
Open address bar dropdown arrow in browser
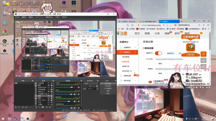tap(171, 25)
